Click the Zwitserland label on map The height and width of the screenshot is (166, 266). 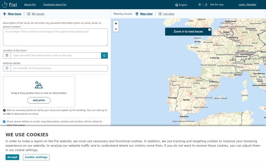(x=241, y=56)
